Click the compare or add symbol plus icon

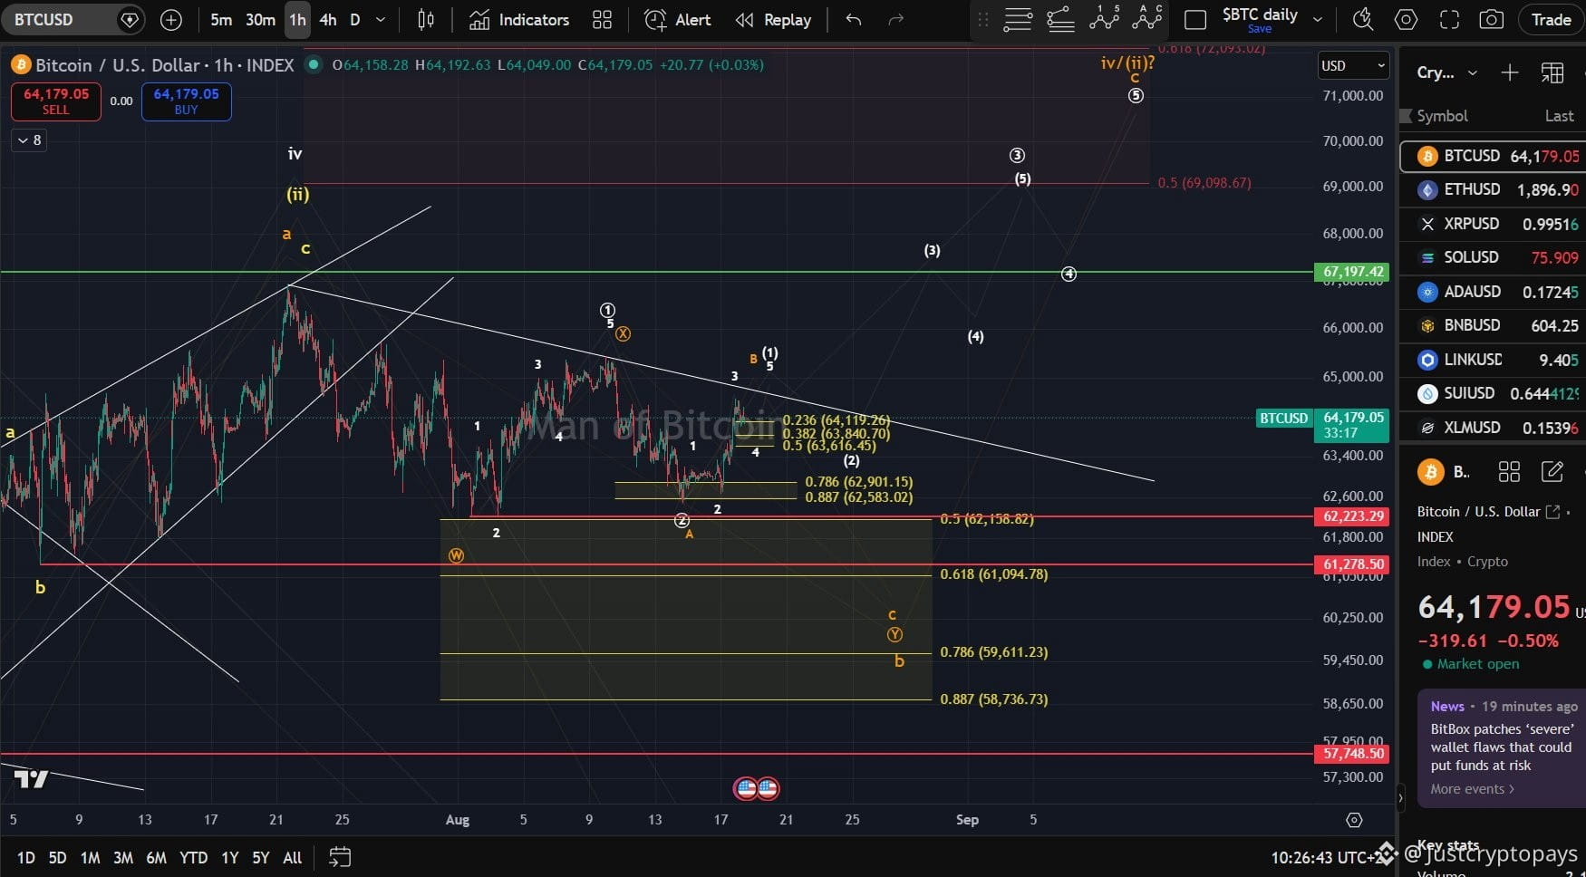pos(170,19)
